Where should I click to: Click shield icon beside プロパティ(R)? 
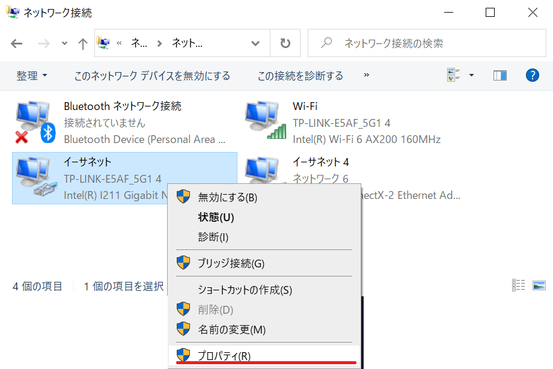pyautogui.click(x=183, y=355)
